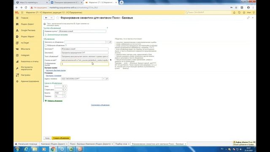Click into Ссылка на сайт field
This screenshot has height=152, width=270.
tap(84, 60)
